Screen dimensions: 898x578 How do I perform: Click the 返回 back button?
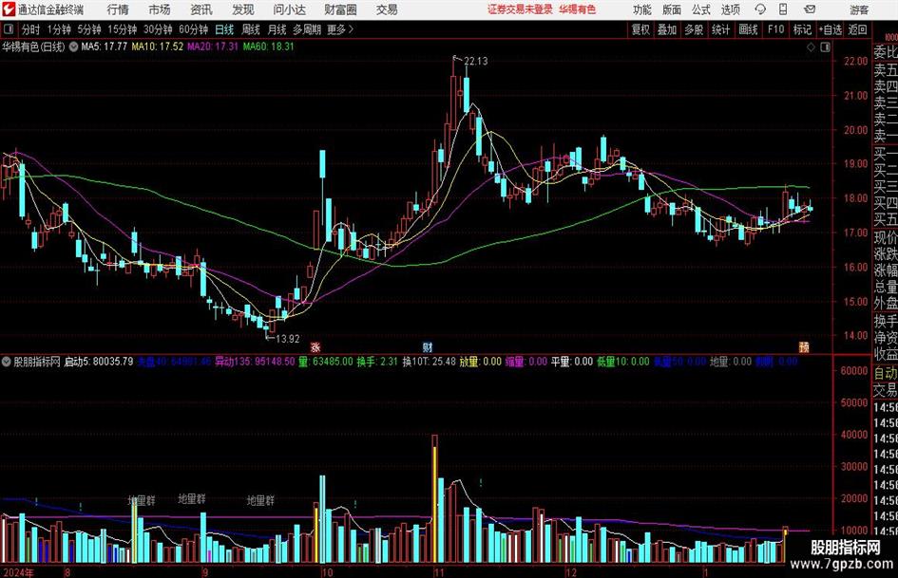(857, 29)
